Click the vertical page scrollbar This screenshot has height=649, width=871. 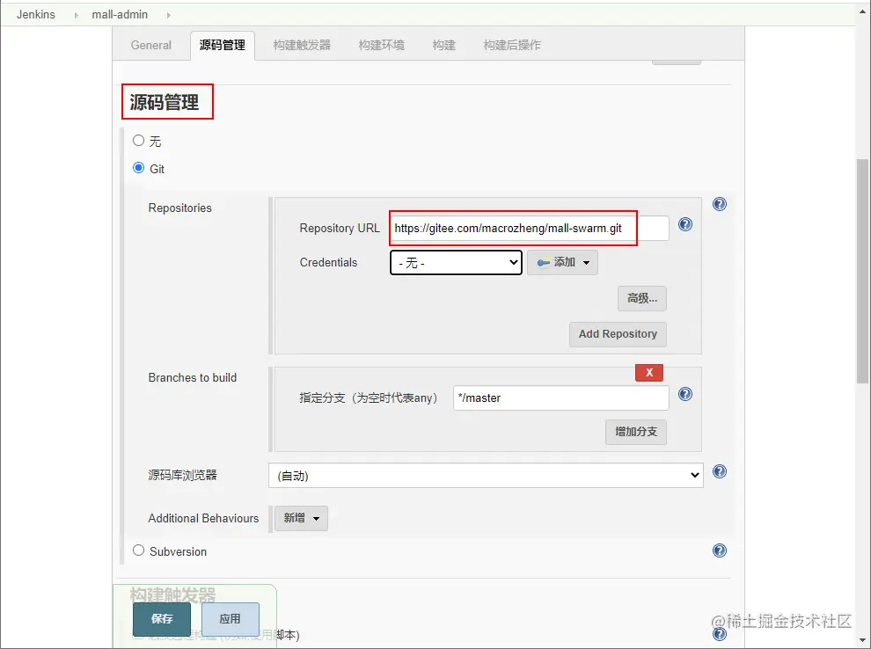[x=862, y=270]
